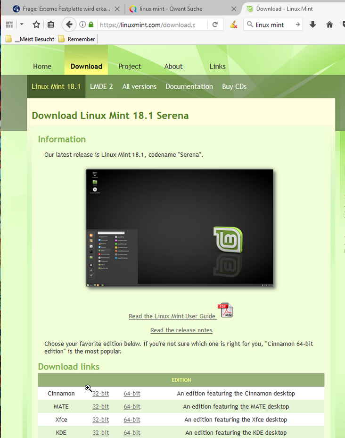
Task: Close the 'Frage: Externe Festplatte' tab
Action: pos(117,9)
